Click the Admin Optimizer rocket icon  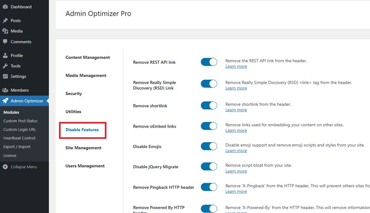click(x=5, y=101)
